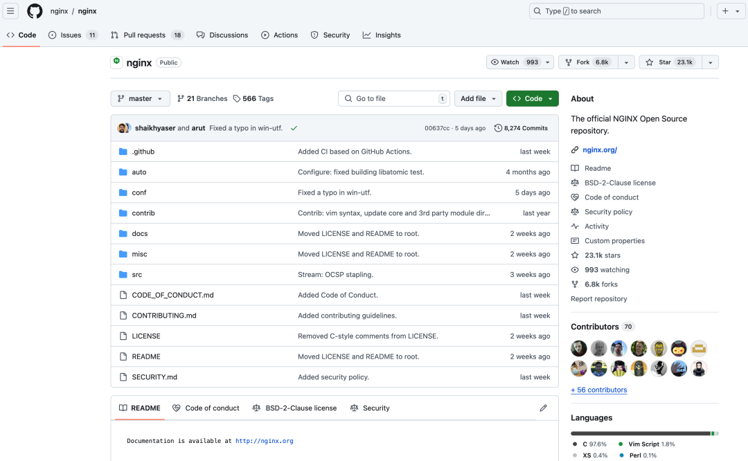Click commit hash 00637cc
Viewport: 748px width, 461px height.
(x=437, y=128)
